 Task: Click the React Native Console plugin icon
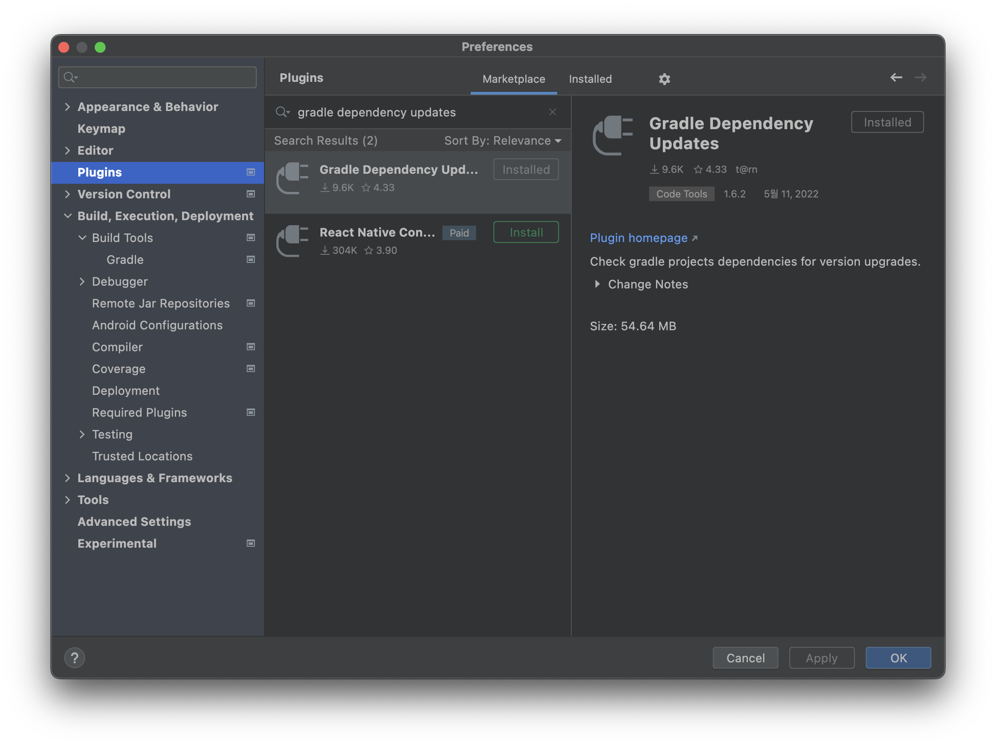point(293,241)
